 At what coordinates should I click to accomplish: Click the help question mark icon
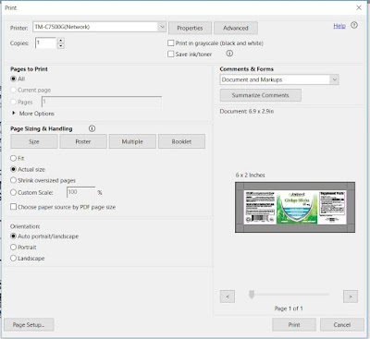point(354,25)
